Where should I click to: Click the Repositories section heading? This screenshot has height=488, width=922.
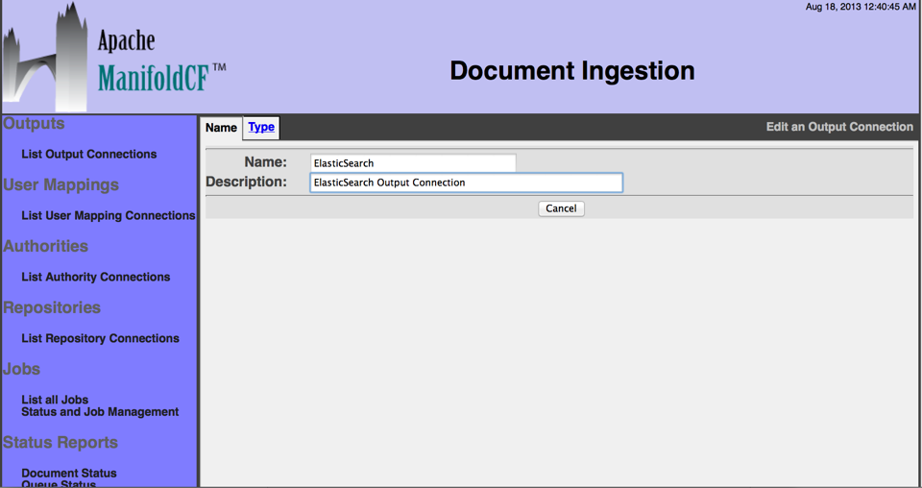tap(52, 307)
